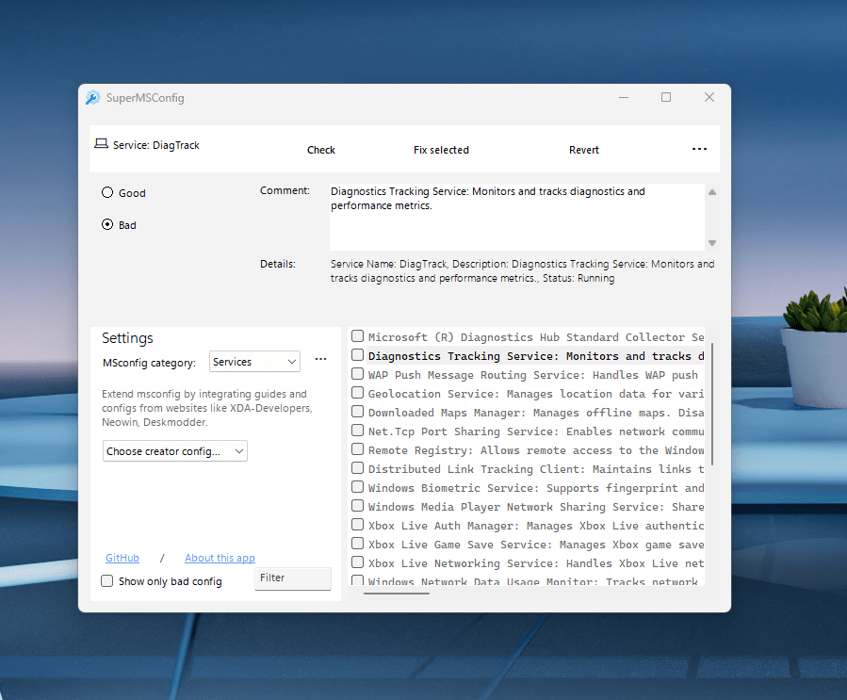Click the Filter input field

(x=293, y=578)
